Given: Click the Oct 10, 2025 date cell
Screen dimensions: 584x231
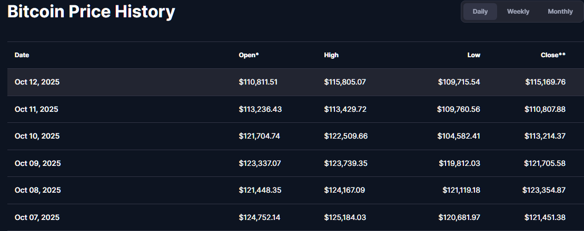Looking at the screenshot, I should tap(37, 136).
